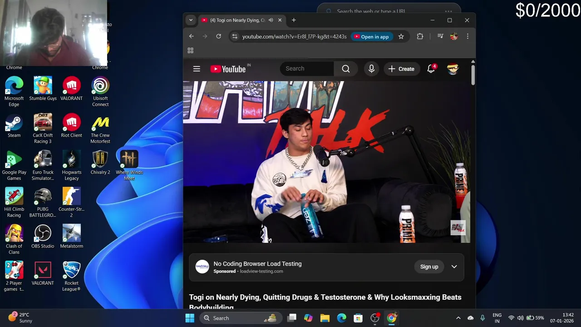Open Hogwarts Legacy desktop icon
This screenshot has height=327, width=581.
coord(71,166)
